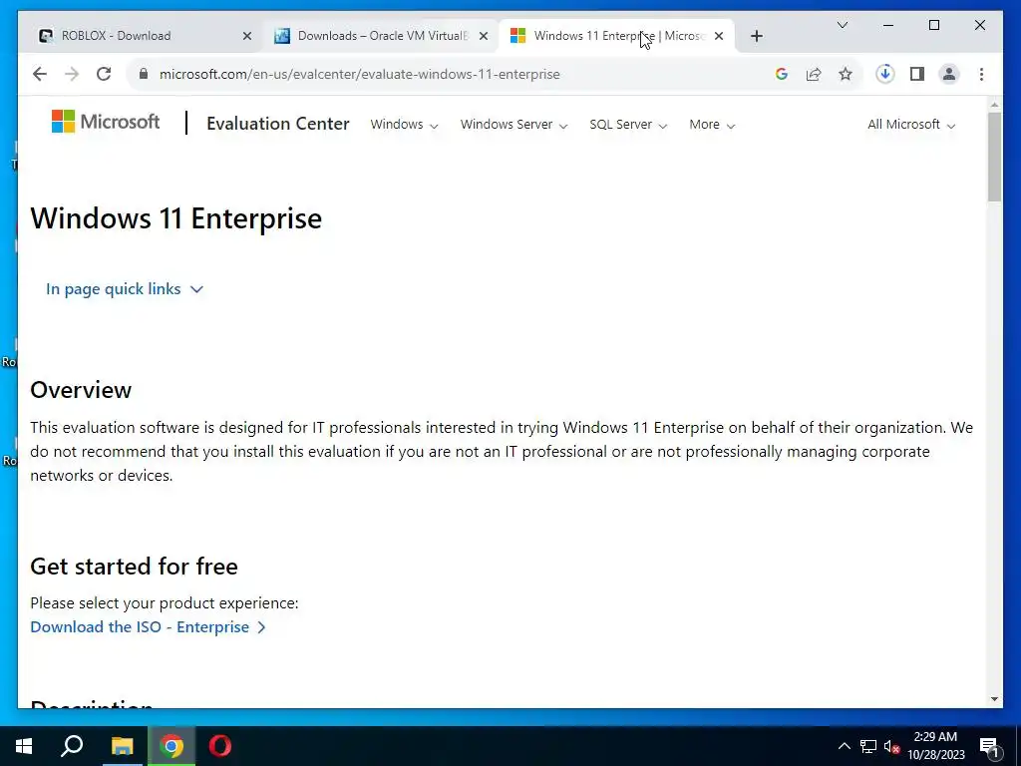Click the Google icon in the address bar
This screenshot has height=766, width=1021.
coord(782,74)
